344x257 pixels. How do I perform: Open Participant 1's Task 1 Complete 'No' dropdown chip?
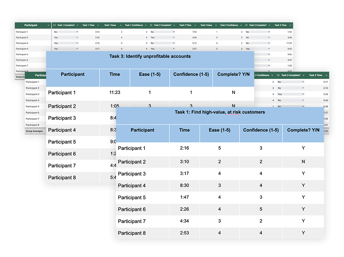pyautogui.click(x=66, y=32)
